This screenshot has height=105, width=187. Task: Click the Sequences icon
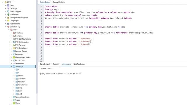pos(14,64)
